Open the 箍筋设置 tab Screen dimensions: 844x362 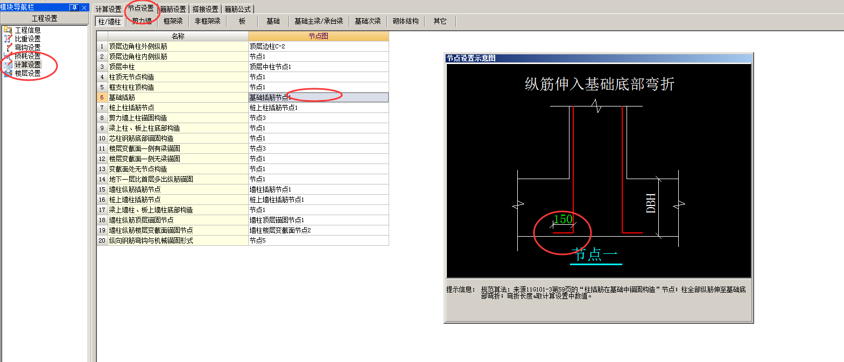[173, 9]
